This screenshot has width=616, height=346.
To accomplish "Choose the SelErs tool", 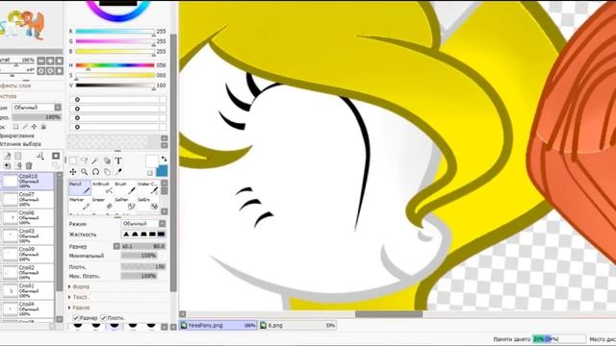I will [148, 203].
